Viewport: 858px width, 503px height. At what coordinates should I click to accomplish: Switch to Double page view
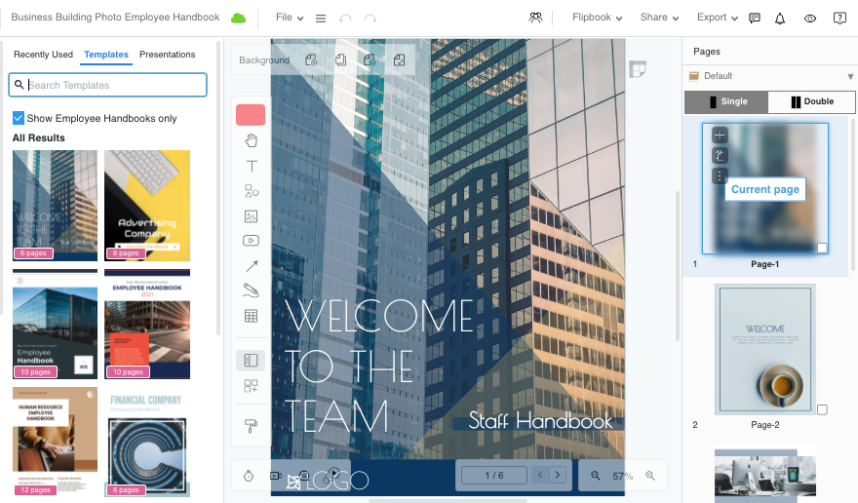coord(812,102)
